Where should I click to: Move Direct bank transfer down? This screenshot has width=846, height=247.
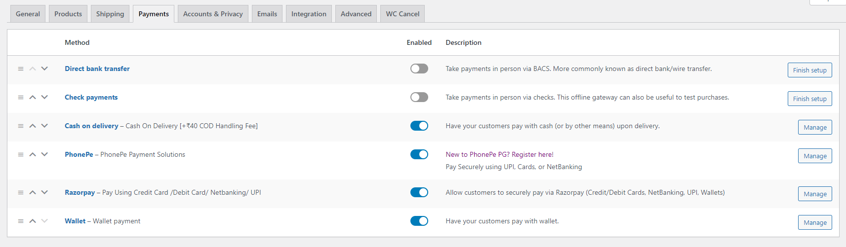click(x=44, y=69)
